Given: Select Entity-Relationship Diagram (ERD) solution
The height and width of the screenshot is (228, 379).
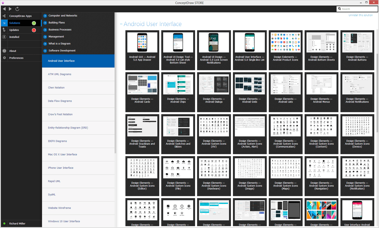Looking at the screenshot, I should point(78,128).
